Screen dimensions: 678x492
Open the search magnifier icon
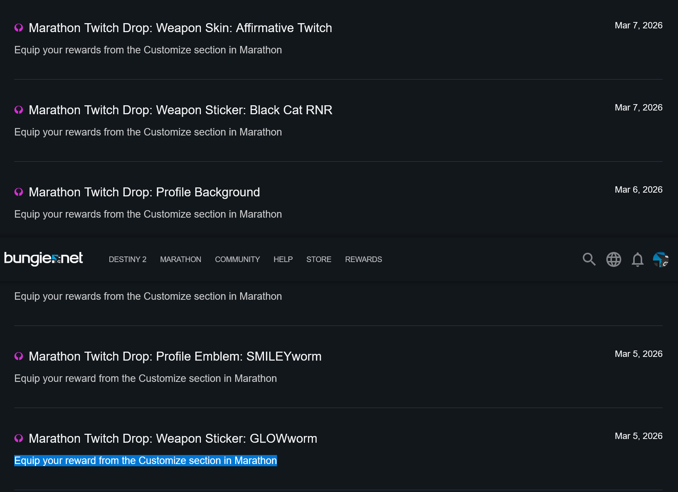[x=589, y=259]
